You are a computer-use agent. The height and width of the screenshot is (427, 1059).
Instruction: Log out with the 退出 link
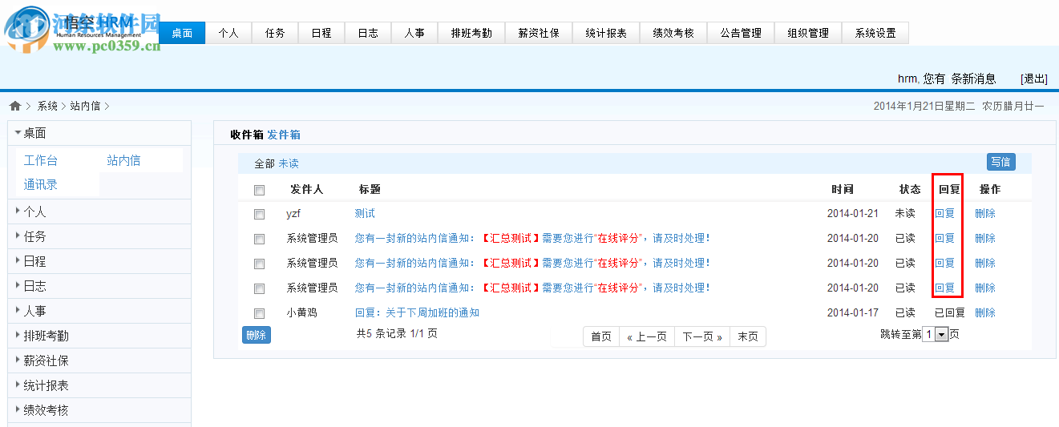[x=1034, y=79]
